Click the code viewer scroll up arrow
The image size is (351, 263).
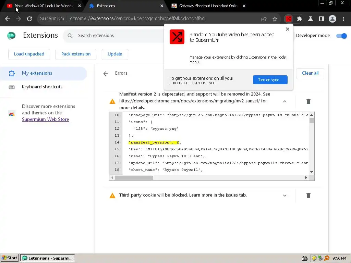click(311, 115)
